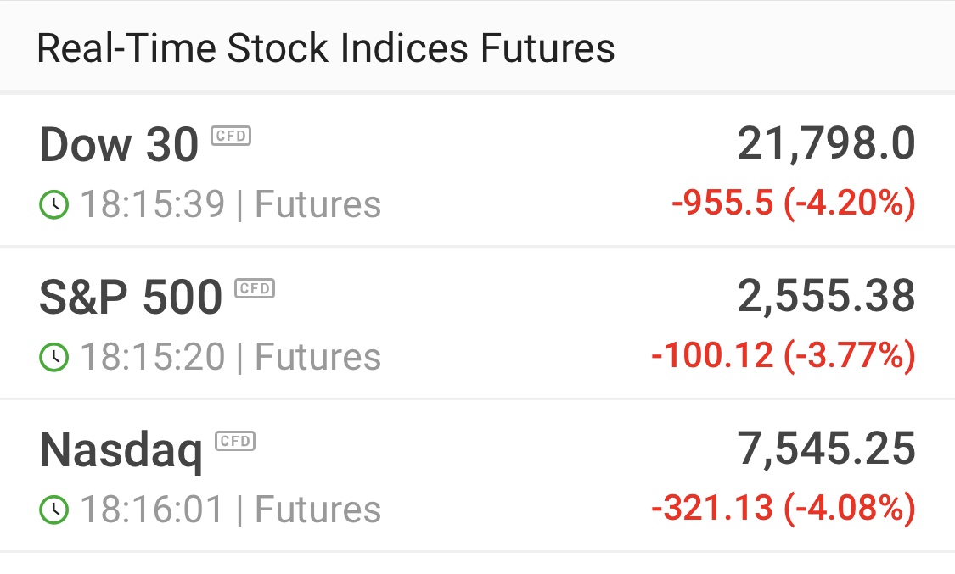
Task: Click the Nasdaq change -321.13 (-4.08%)
Action: point(784,508)
